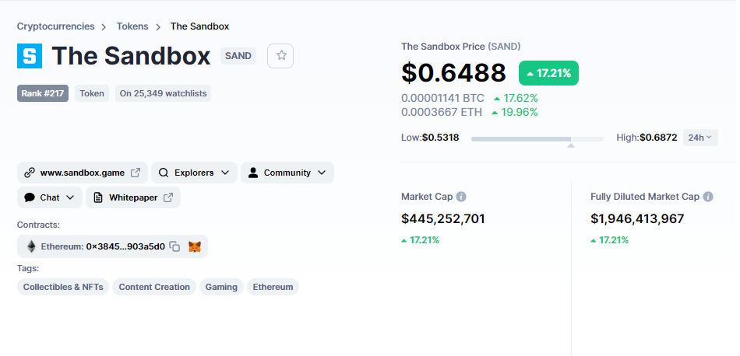Click the Gaming tag

click(x=221, y=287)
